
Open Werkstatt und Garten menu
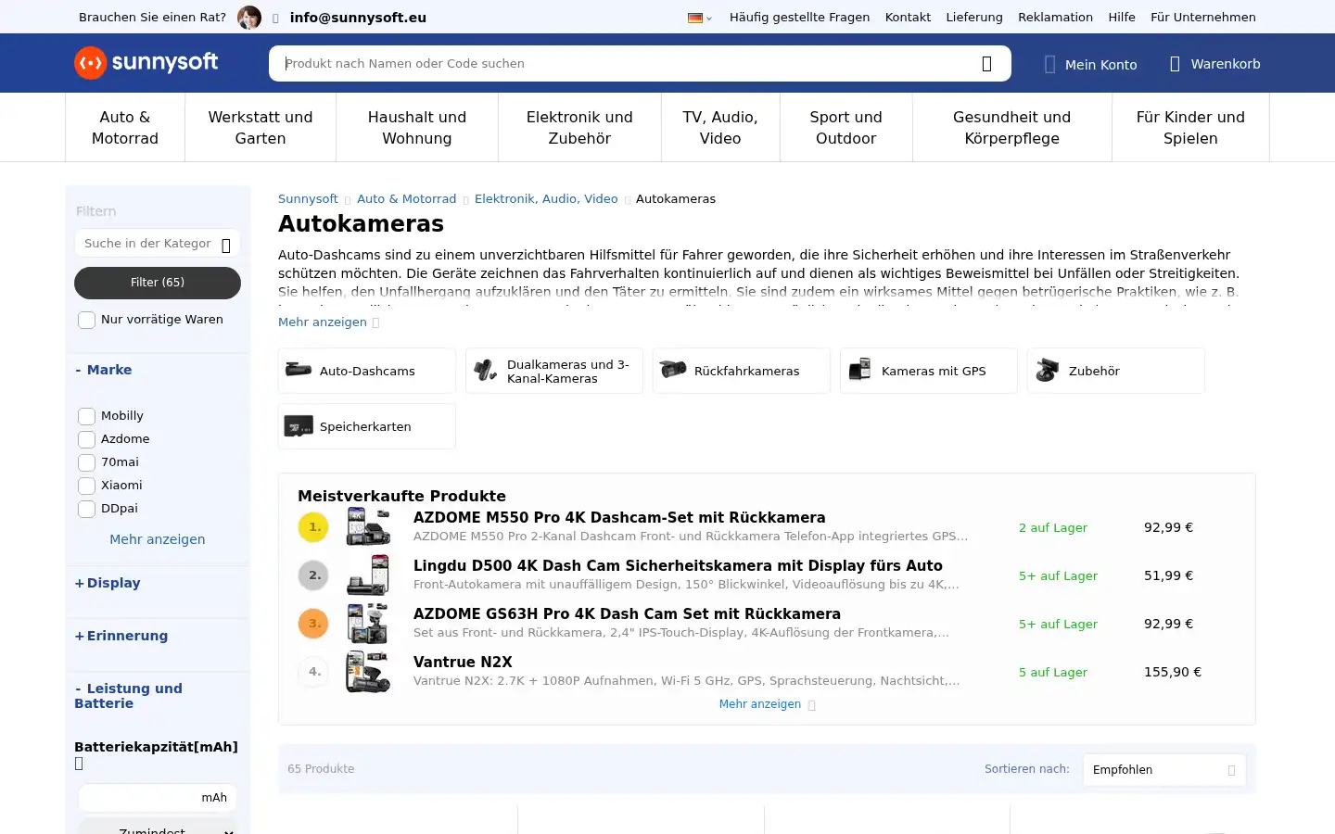coord(261,128)
